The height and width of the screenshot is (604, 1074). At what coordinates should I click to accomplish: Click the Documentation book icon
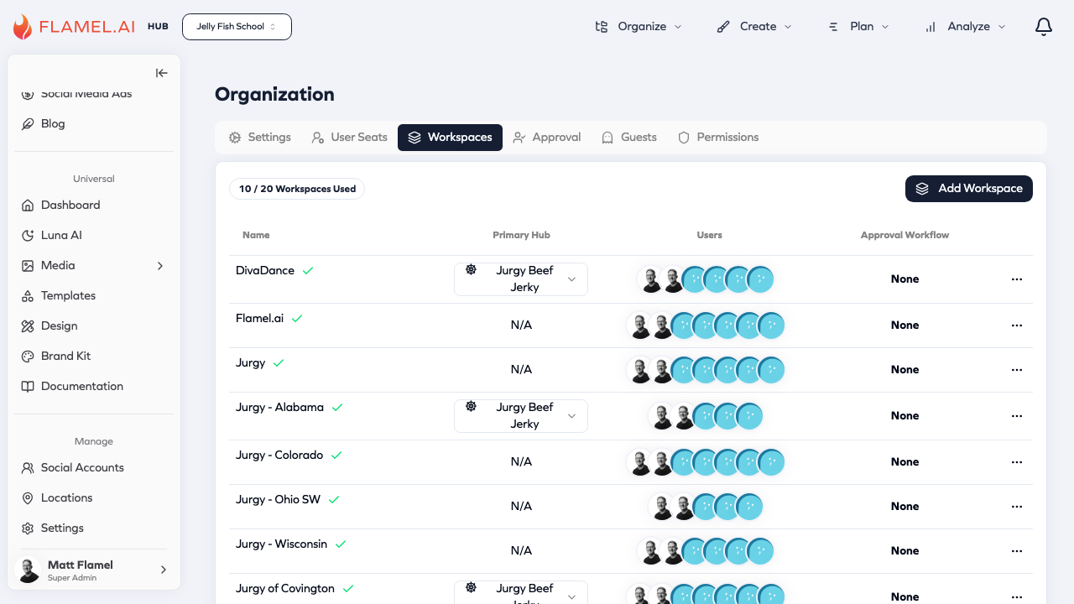pyautogui.click(x=28, y=386)
